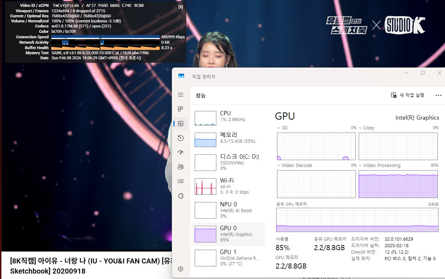Select the Performance page icon in sidebar

tap(181, 124)
